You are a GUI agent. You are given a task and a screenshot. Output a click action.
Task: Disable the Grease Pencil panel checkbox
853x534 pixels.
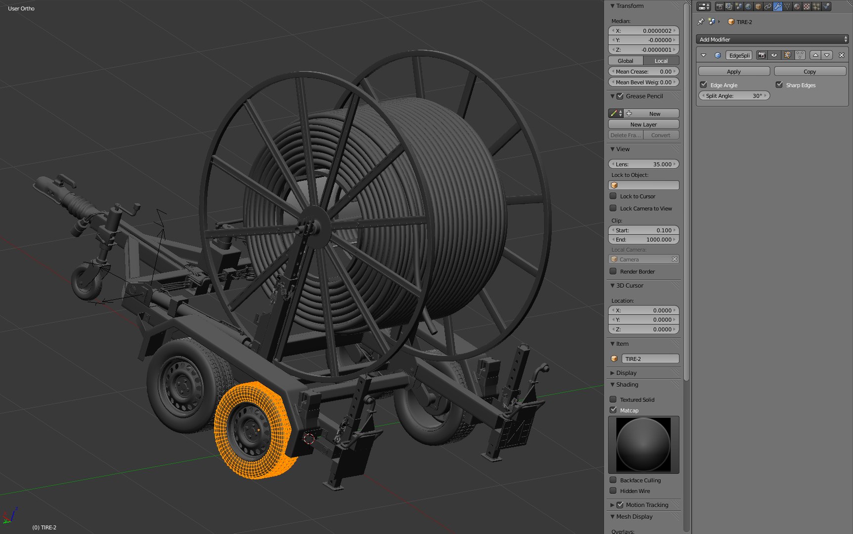pyautogui.click(x=620, y=96)
